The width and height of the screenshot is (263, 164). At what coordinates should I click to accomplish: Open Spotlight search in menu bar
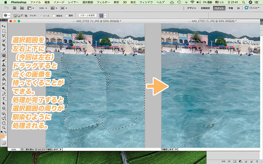[244, 2]
